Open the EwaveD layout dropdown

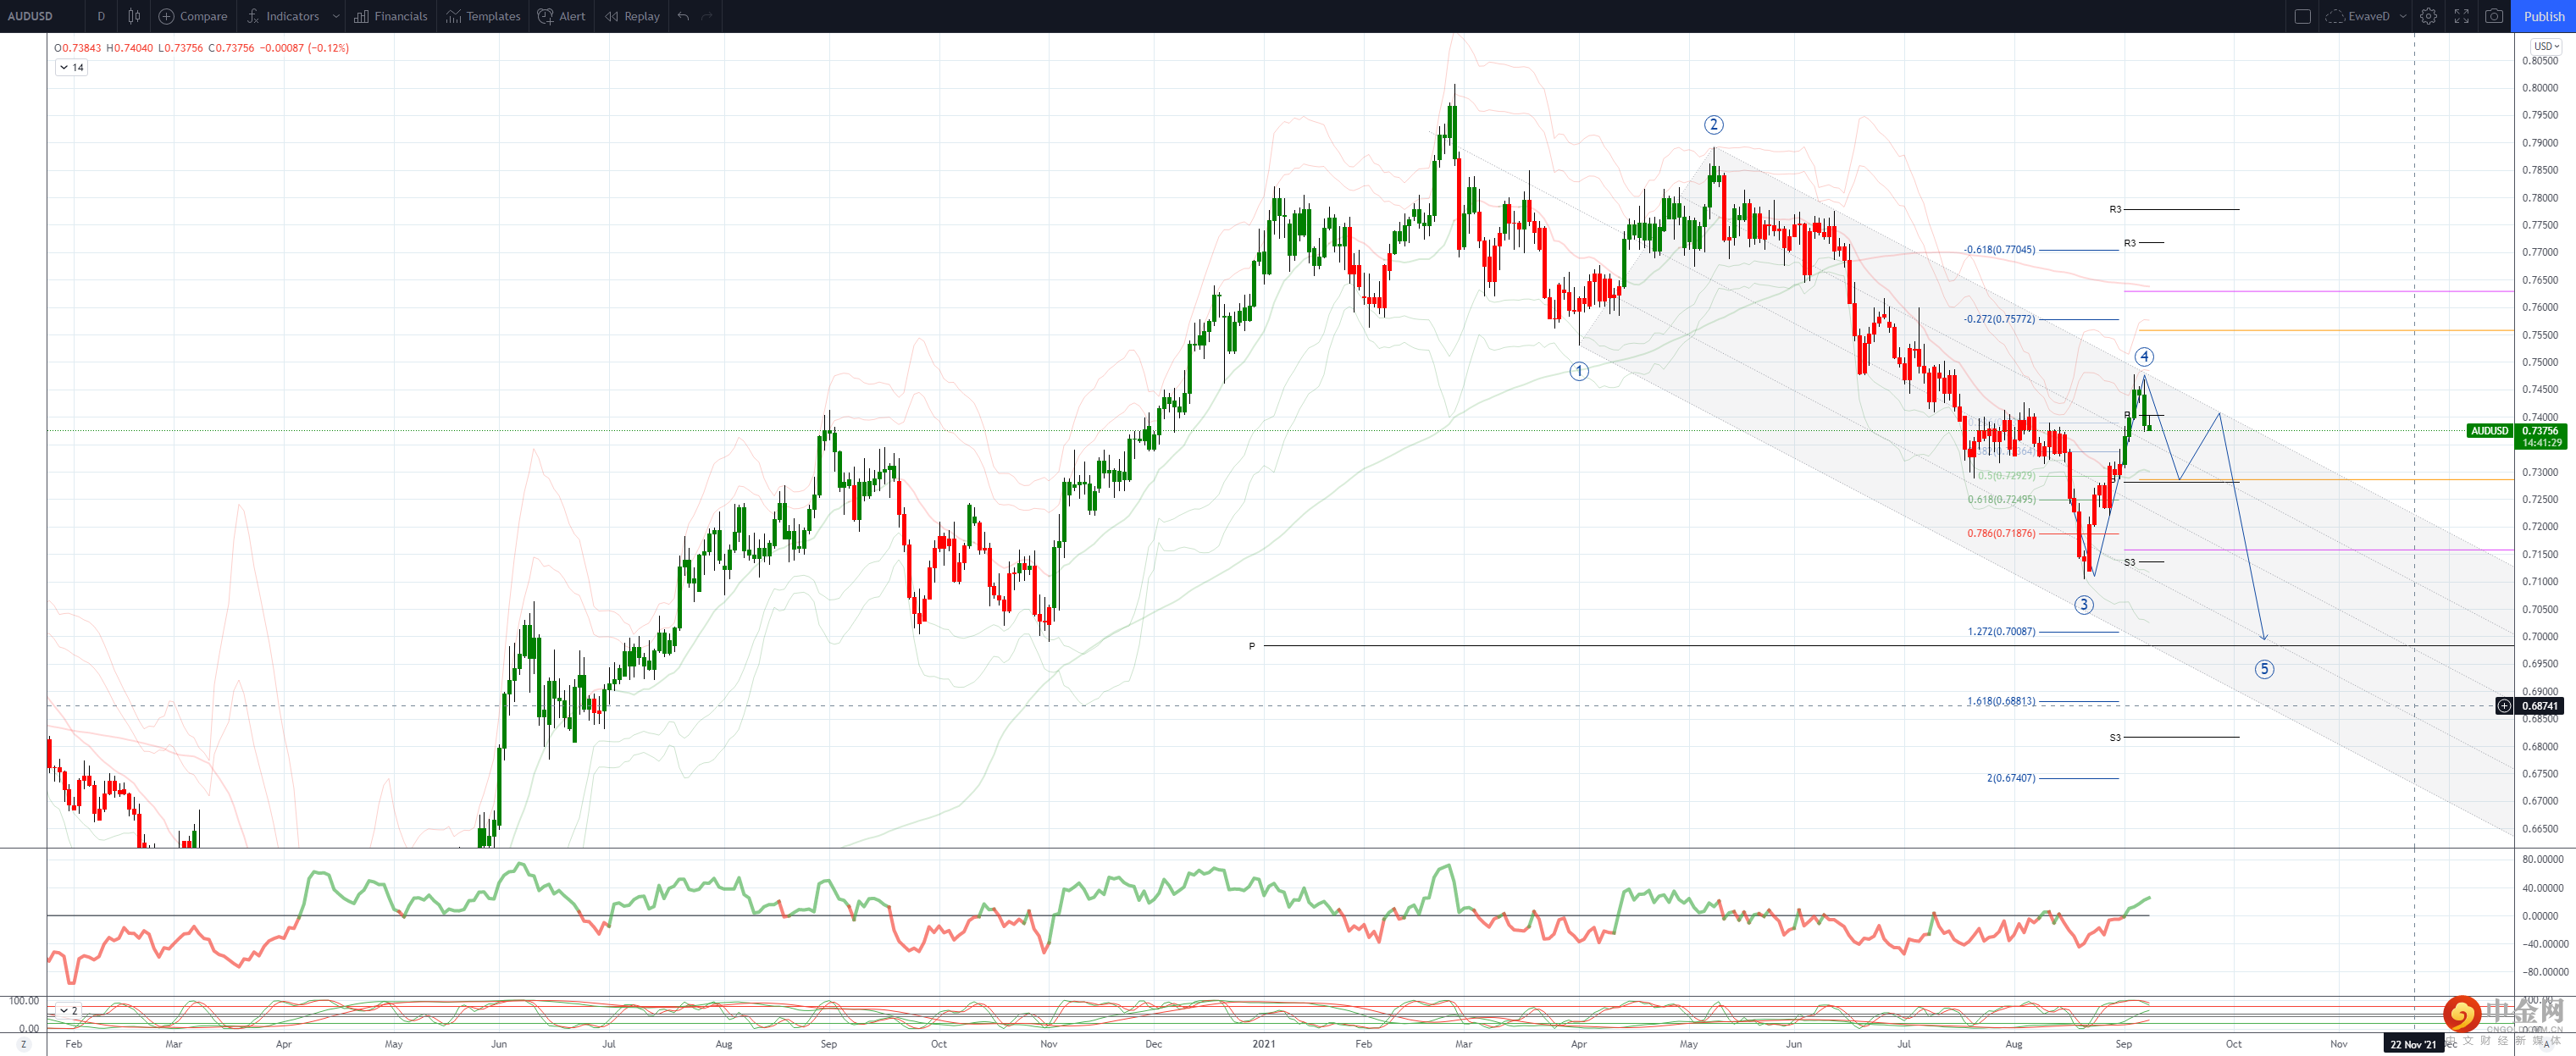2403,16
